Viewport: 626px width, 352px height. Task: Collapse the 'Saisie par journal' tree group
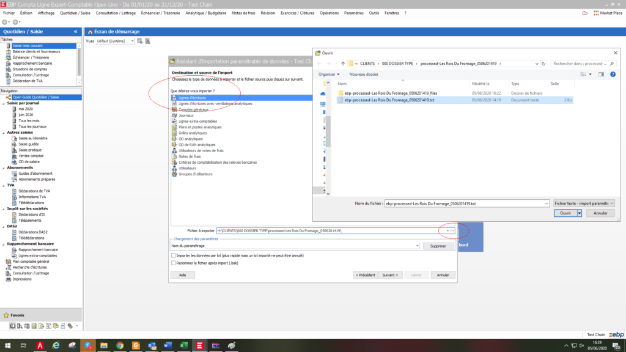click(4, 103)
